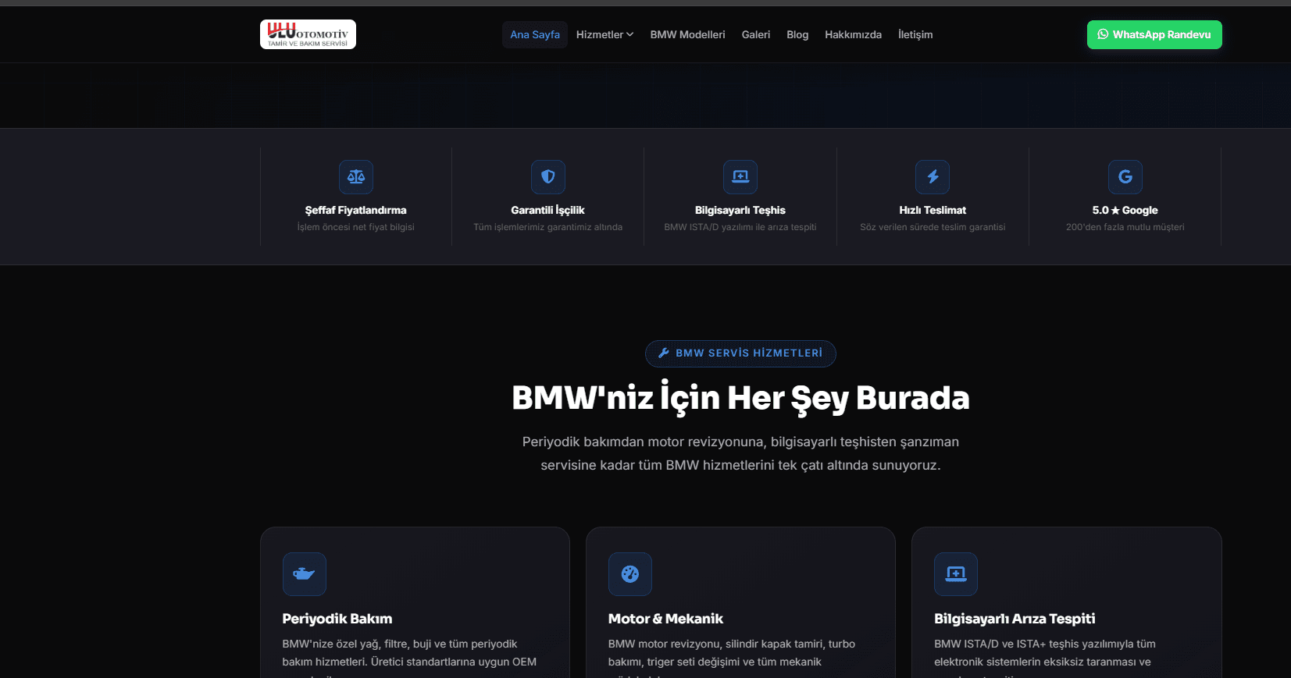Open the İletişim nav link
Screen dimensions: 1291x678
pos(915,34)
